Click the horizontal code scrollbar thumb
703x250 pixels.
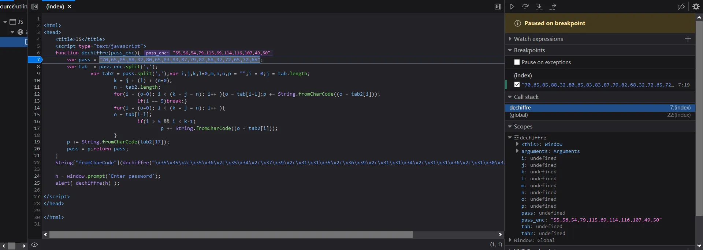click(x=231, y=234)
